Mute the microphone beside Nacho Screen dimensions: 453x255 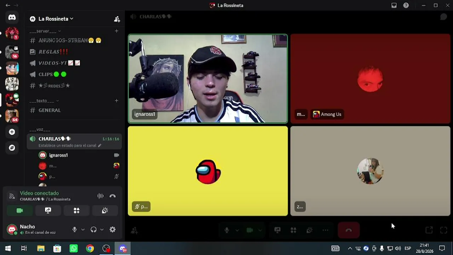75,229
